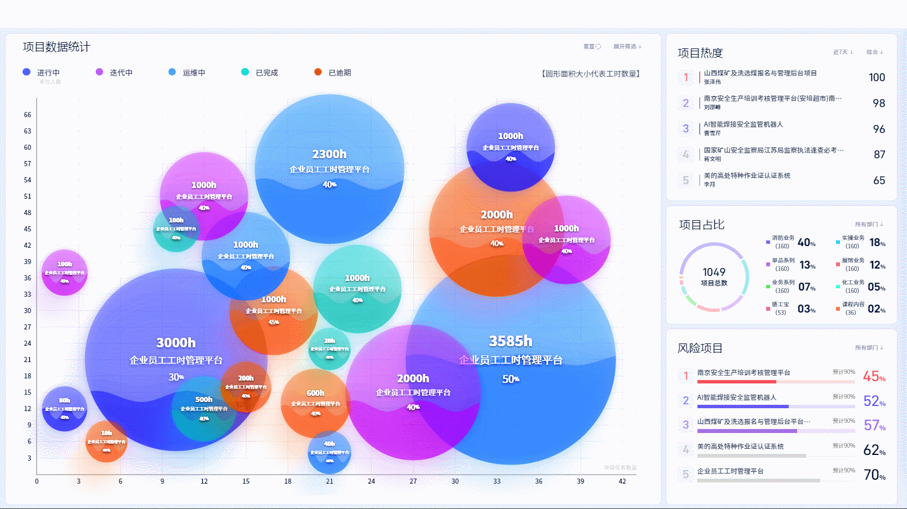Click progress bar under 美的高处特种作业证认证系统 risk item
Image resolution: width=907 pixels, height=509 pixels.
[x=776, y=456]
